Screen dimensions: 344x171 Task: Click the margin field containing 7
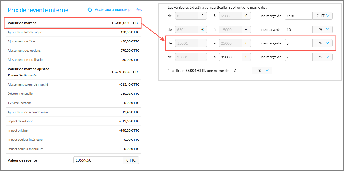click(x=298, y=57)
